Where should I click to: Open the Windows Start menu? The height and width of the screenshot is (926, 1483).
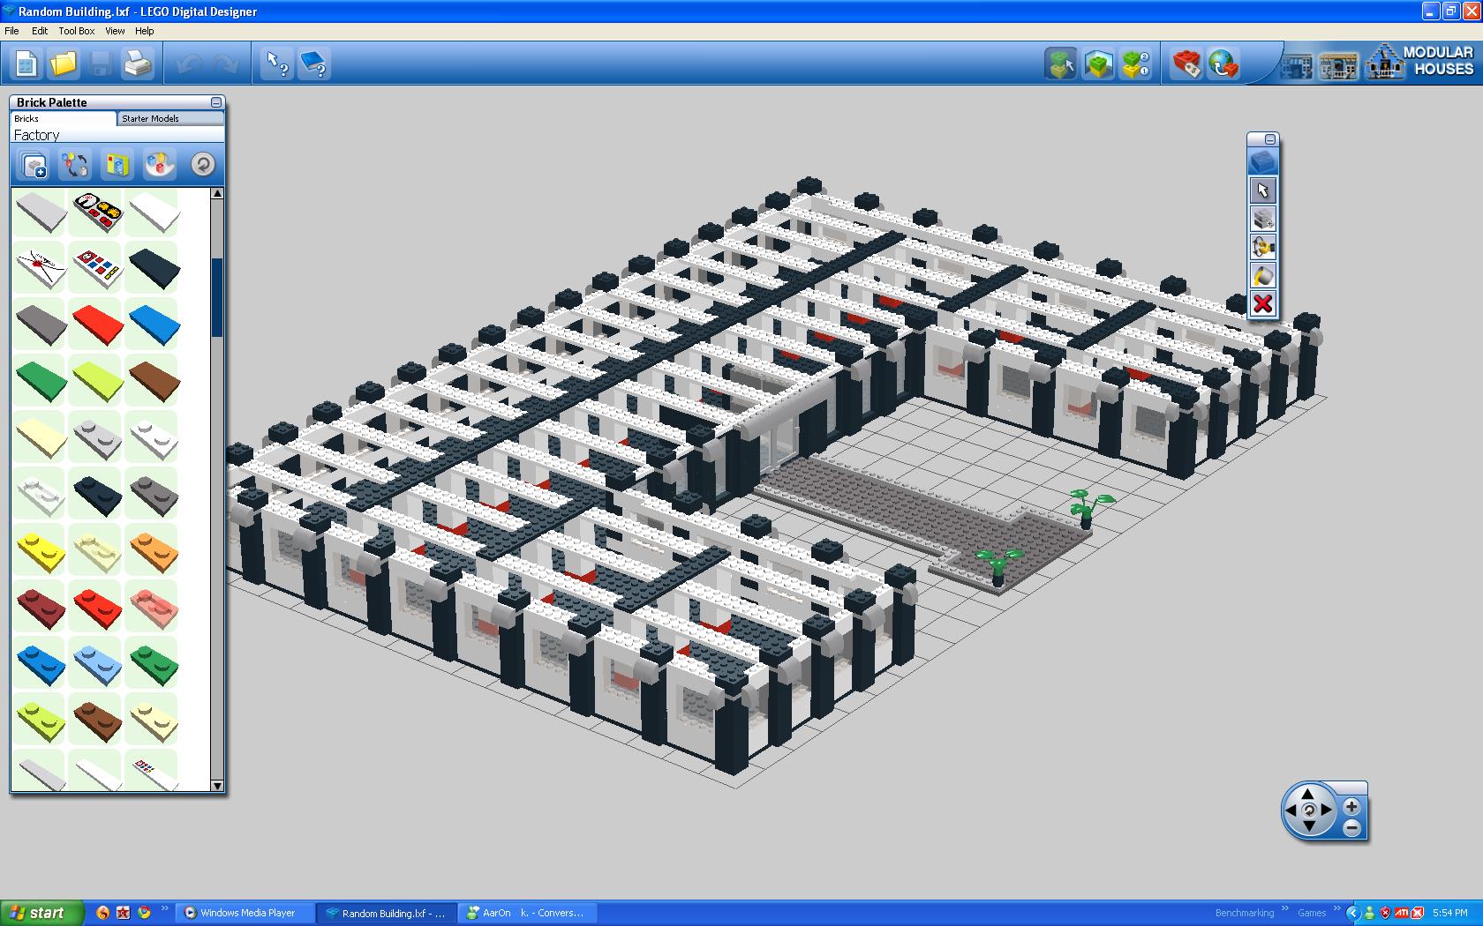pos(42,913)
